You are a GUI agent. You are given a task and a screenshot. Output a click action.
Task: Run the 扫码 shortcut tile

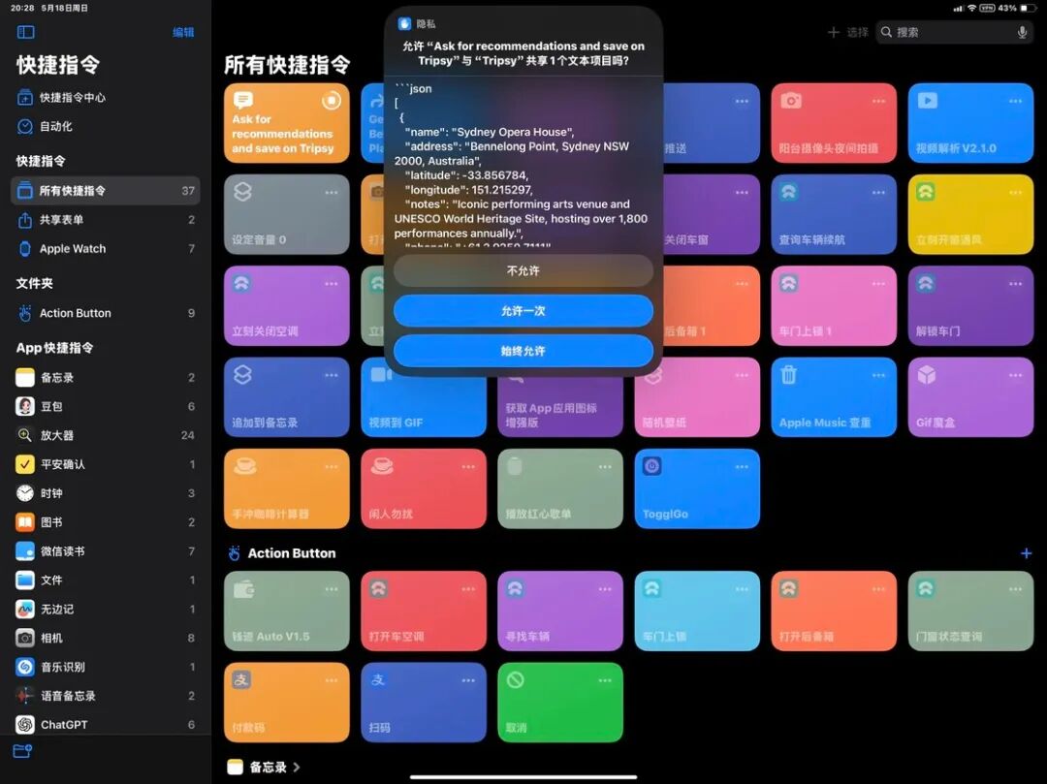click(x=424, y=703)
